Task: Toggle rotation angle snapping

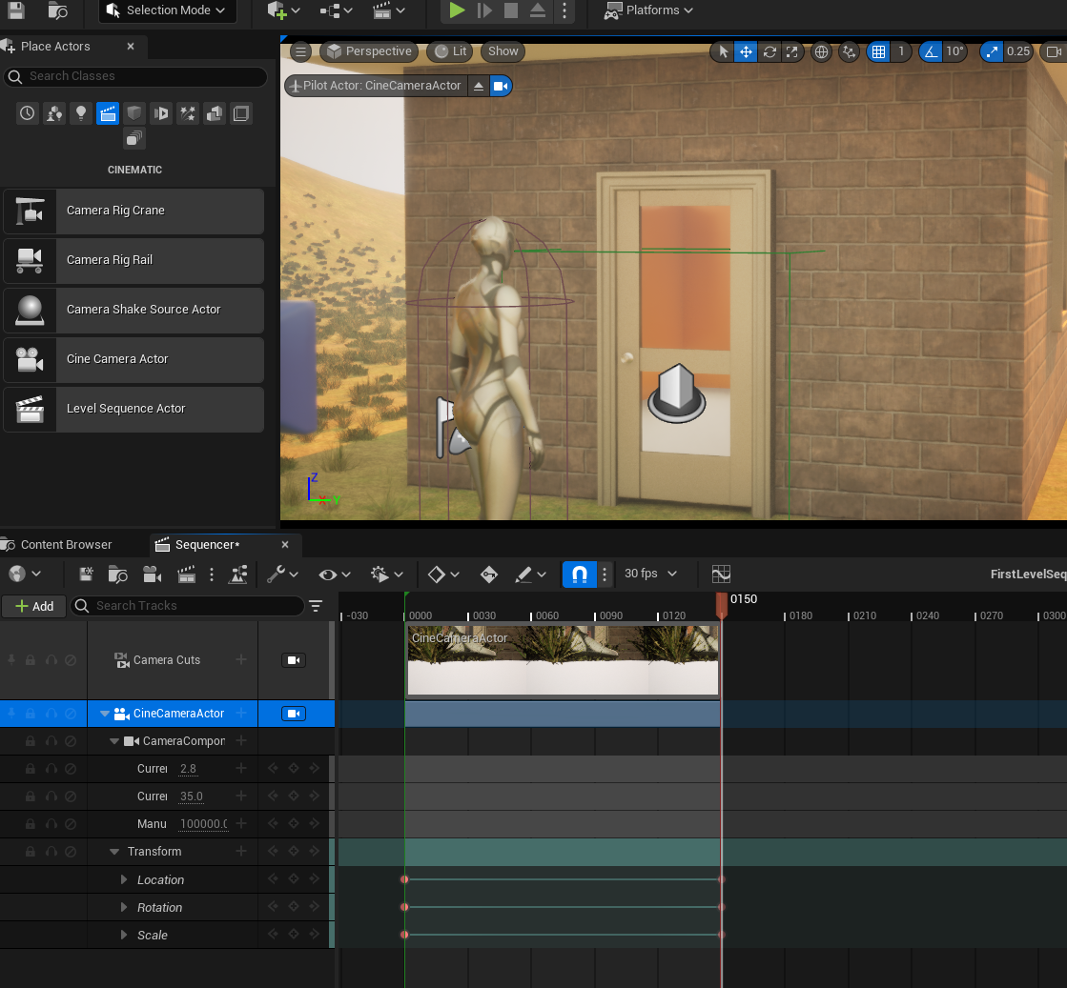Action: pos(931,52)
